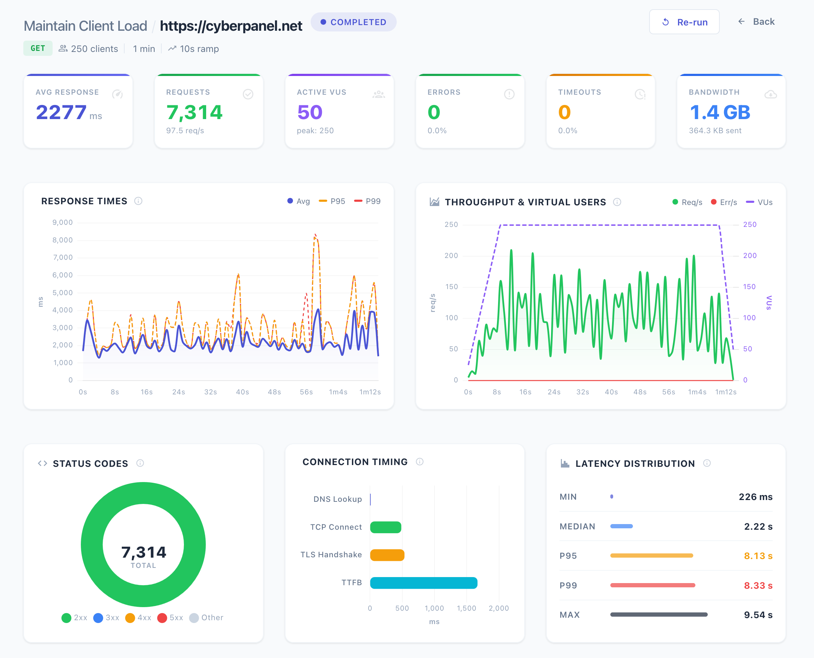The width and height of the screenshot is (814, 658).
Task: Click the COMPLETED status badge
Action: [353, 22]
